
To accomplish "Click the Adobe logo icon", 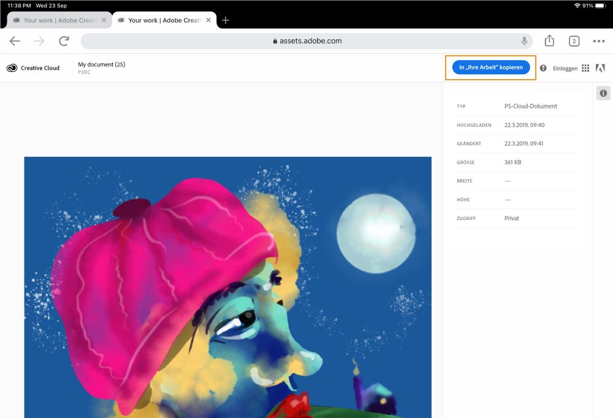I will tap(600, 68).
